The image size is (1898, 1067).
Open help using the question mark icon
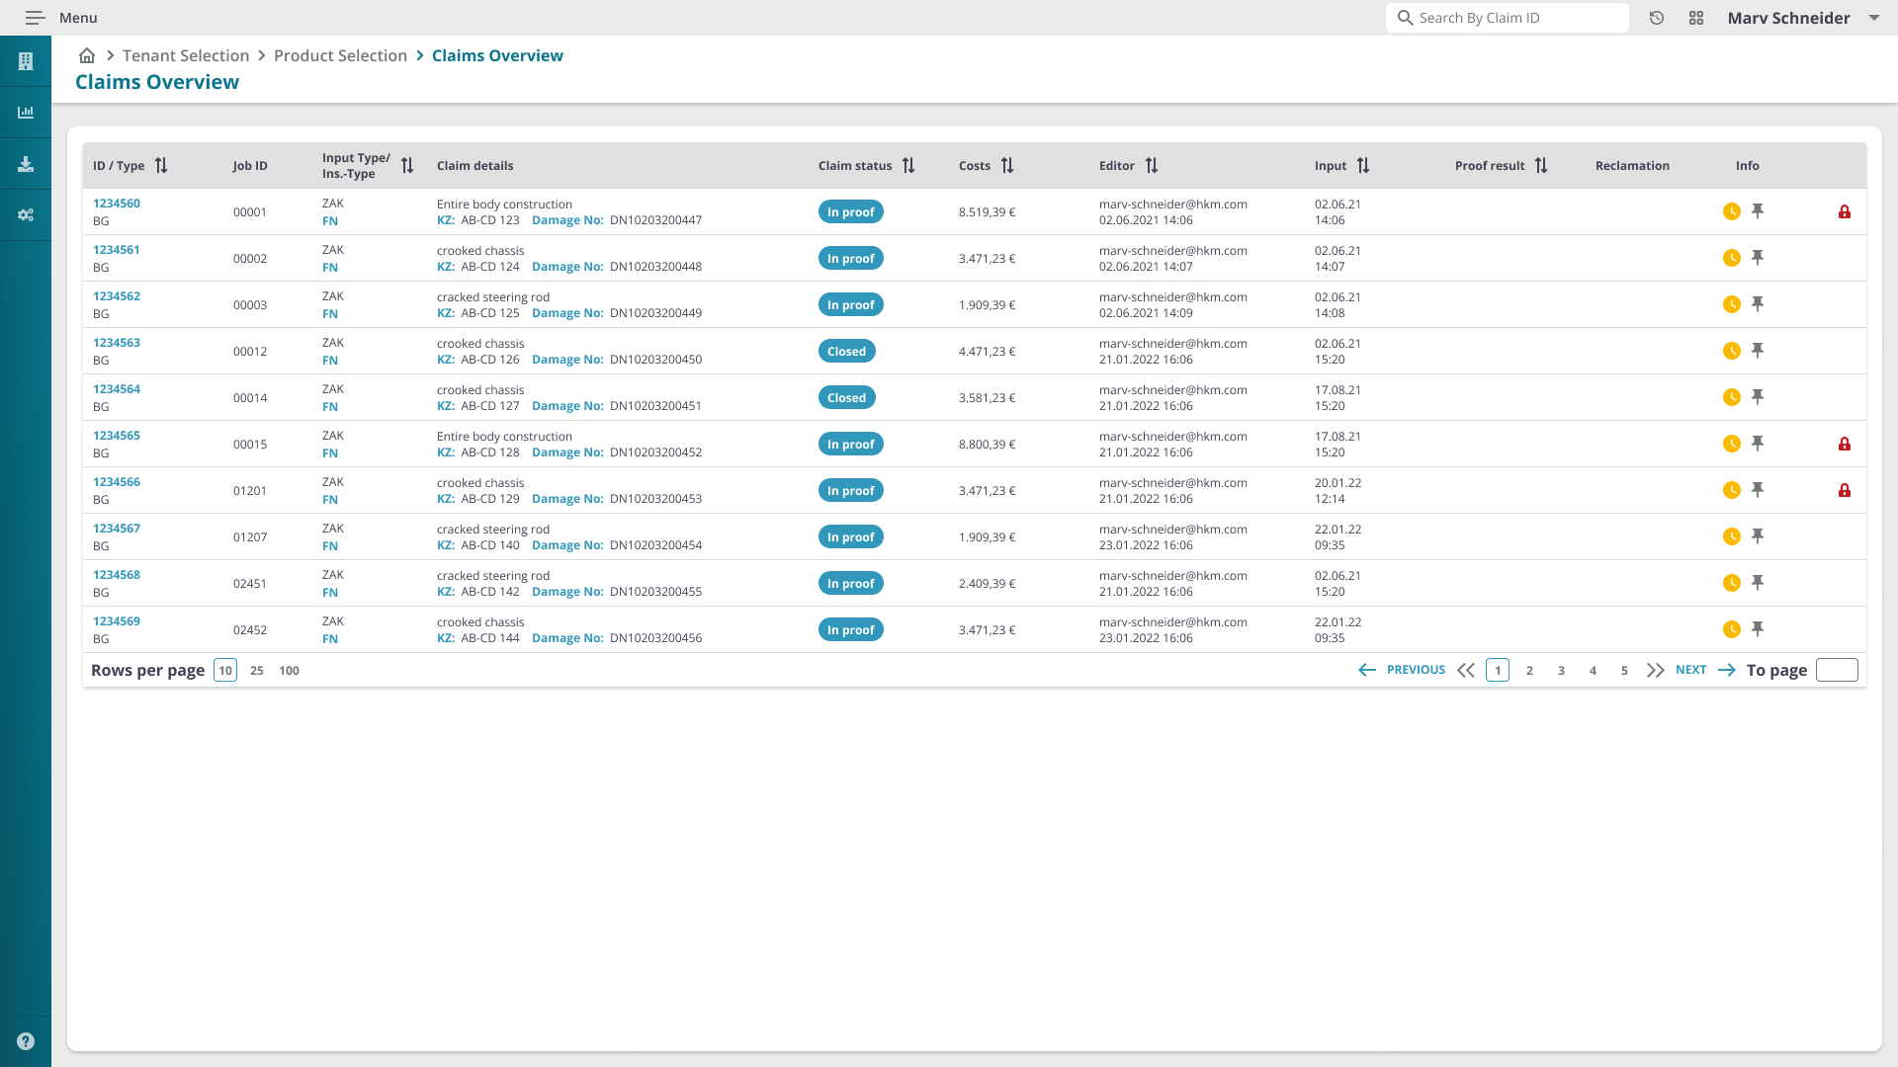[26, 1040]
